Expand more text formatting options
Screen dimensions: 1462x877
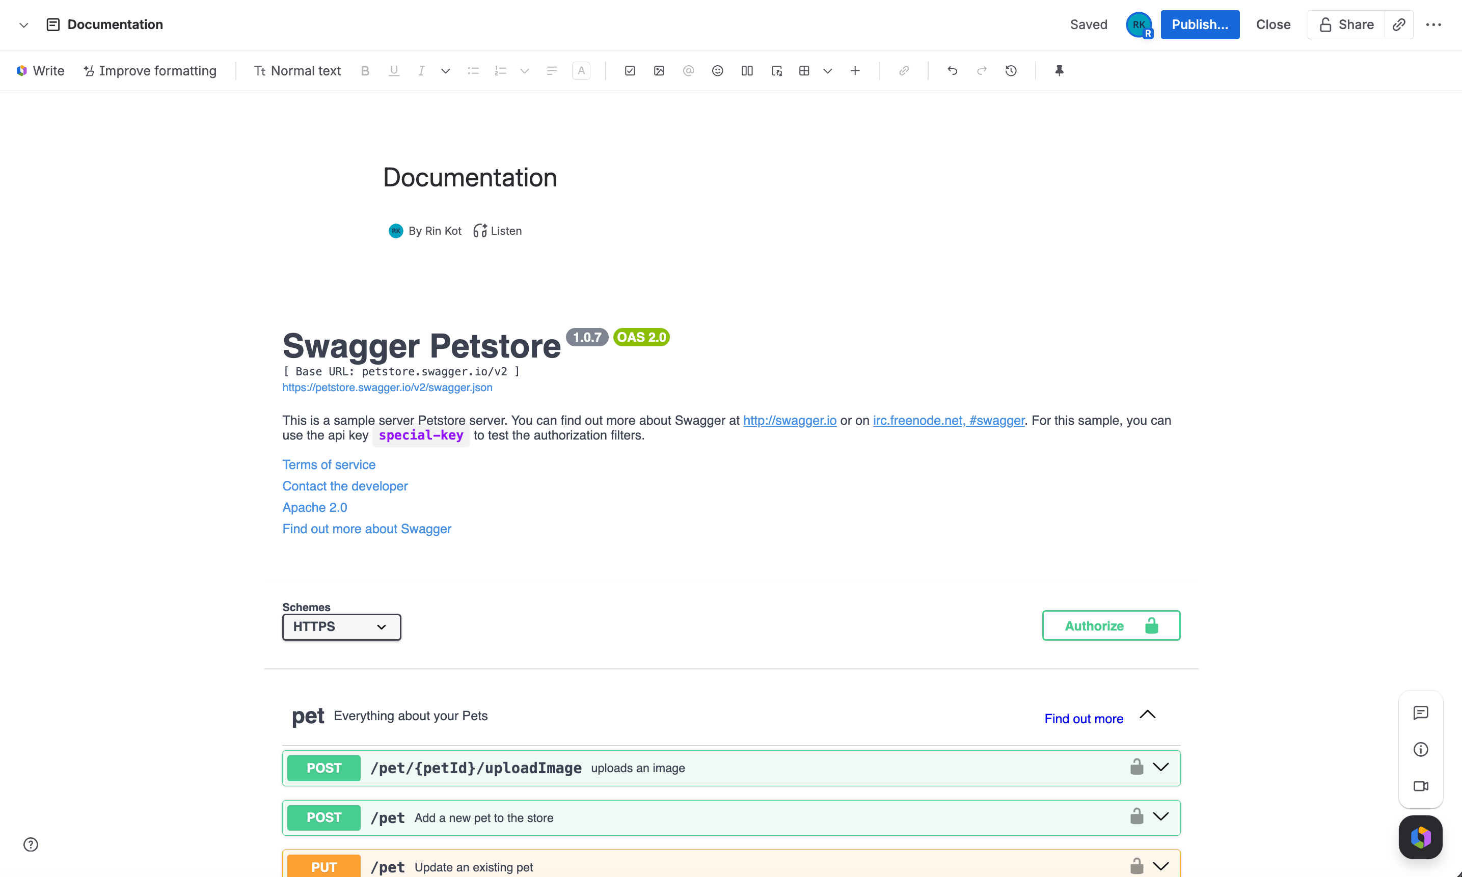(x=446, y=71)
